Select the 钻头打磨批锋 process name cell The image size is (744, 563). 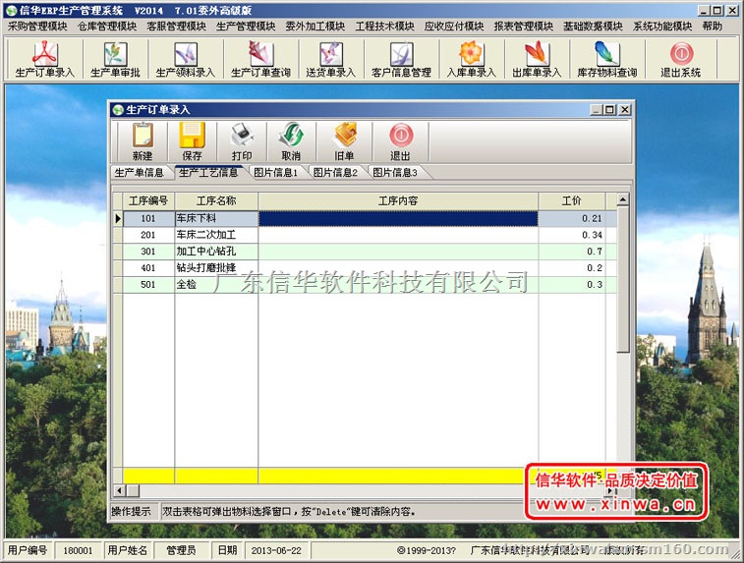point(216,268)
